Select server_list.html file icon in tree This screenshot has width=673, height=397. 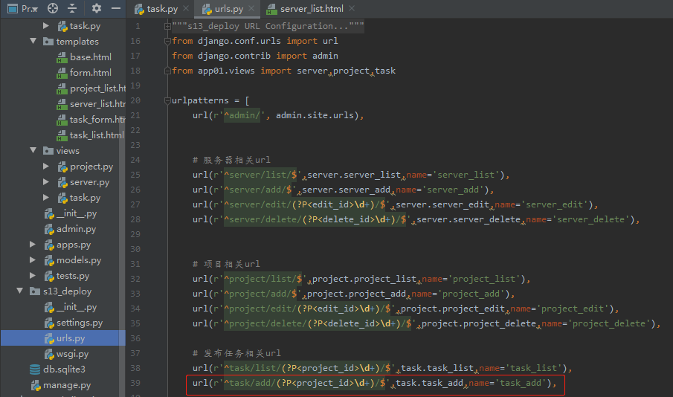tap(62, 104)
